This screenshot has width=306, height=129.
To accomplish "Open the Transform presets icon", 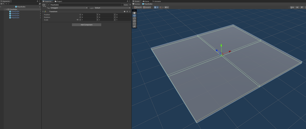I will 127,11.
